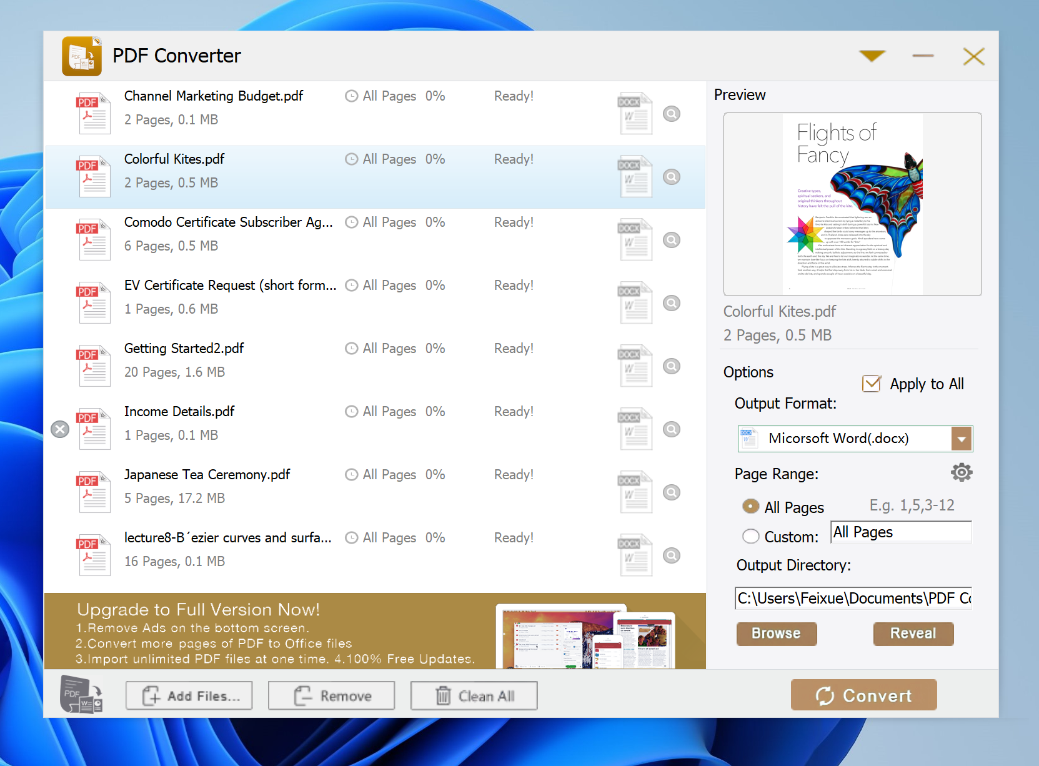Click the PDF icon of Getting Started2.pdf
Screen dimensions: 1039x766
(x=94, y=366)
